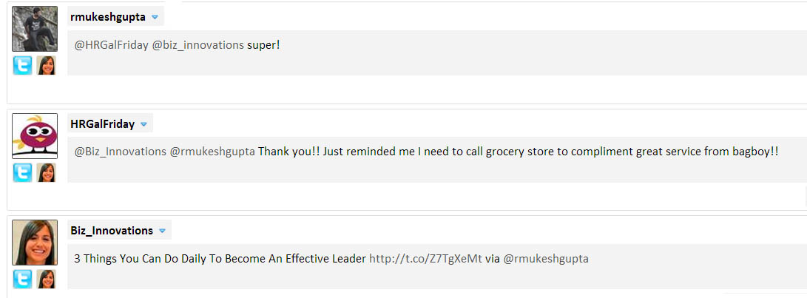This screenshot has width=807, height=298.
Task: Open HRGalFriday's purple bird avatar
Action: [35, 136]
